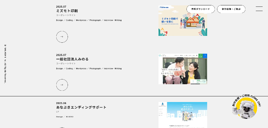Open the 一般社団法人みのる website thumbnail
Image resolution: width=268 pixels, height=128 pixels.
(183, 69)
